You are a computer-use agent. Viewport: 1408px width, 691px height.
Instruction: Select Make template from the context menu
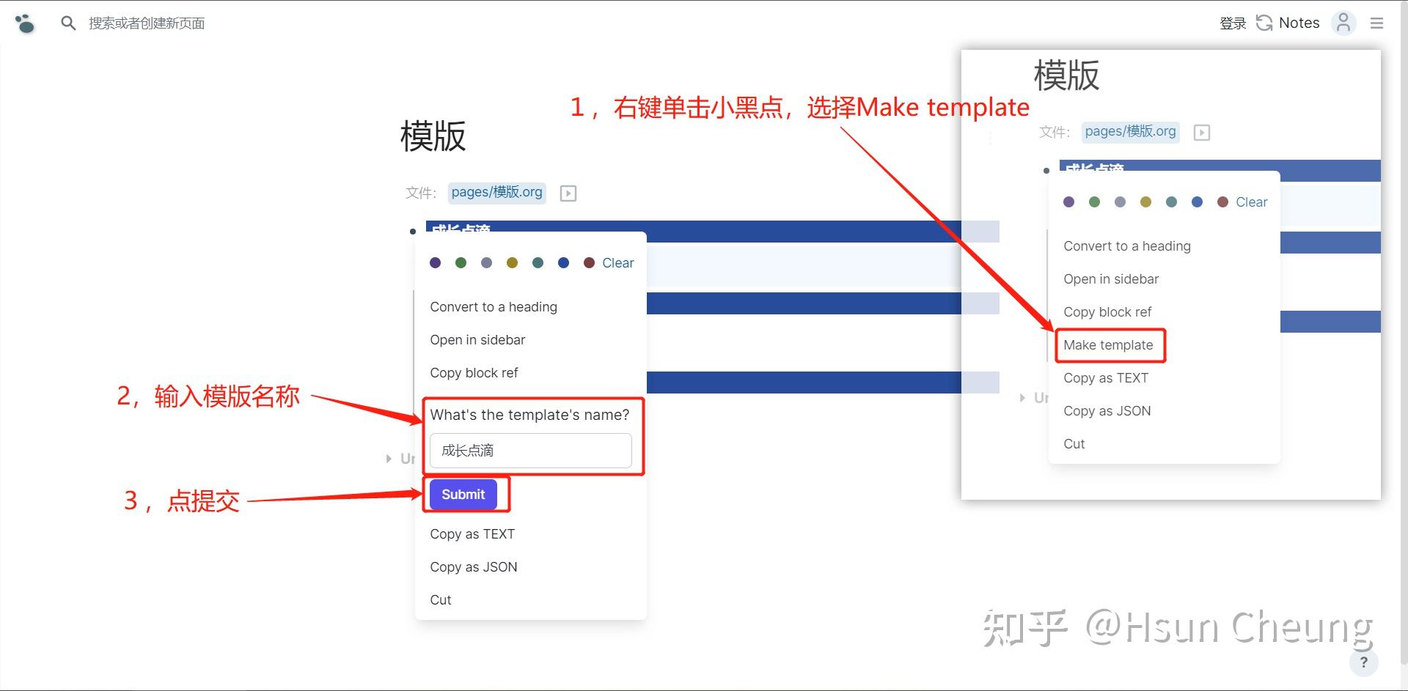coord(1109,344)
